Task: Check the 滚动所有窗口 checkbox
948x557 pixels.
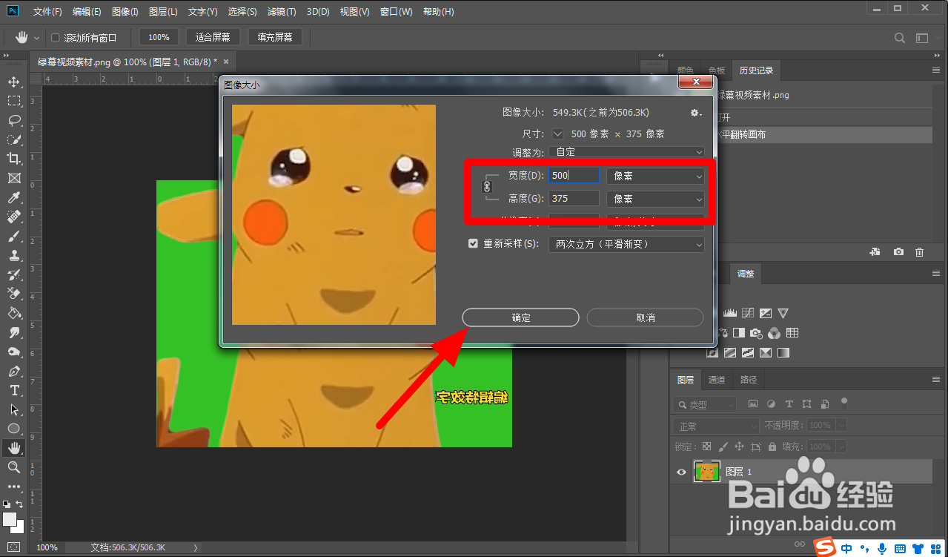Action: point(56,38)
